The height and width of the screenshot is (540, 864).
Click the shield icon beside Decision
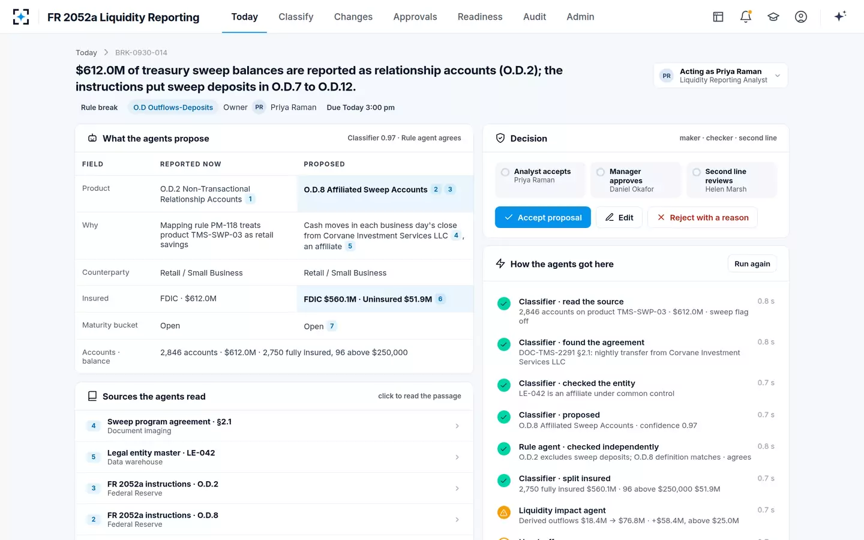tap(500, 138)
